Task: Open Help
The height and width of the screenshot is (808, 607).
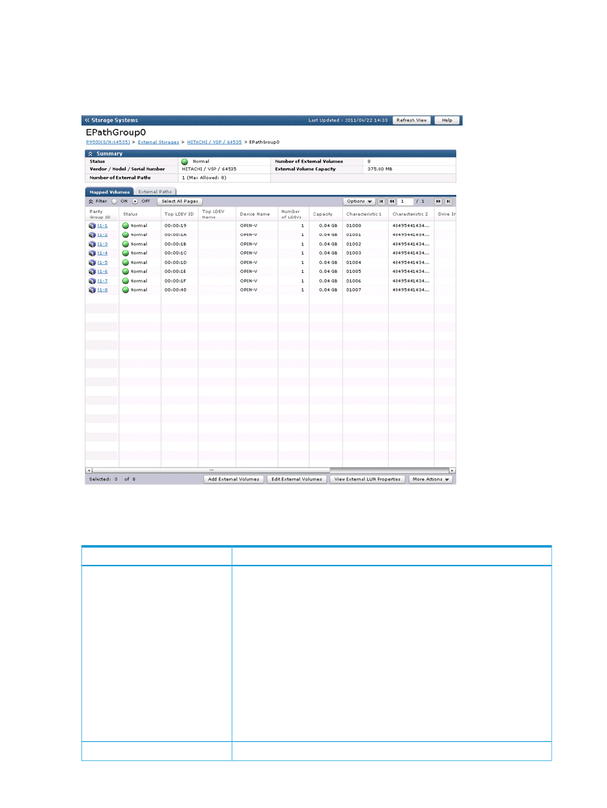Action: point(447,120)
